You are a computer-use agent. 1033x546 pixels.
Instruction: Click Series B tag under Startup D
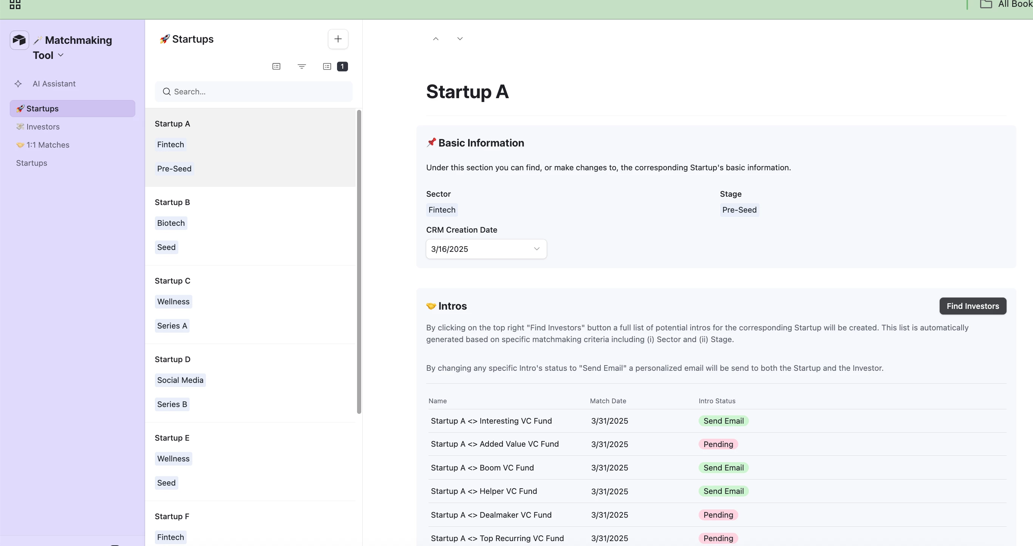tap(172, 404)
